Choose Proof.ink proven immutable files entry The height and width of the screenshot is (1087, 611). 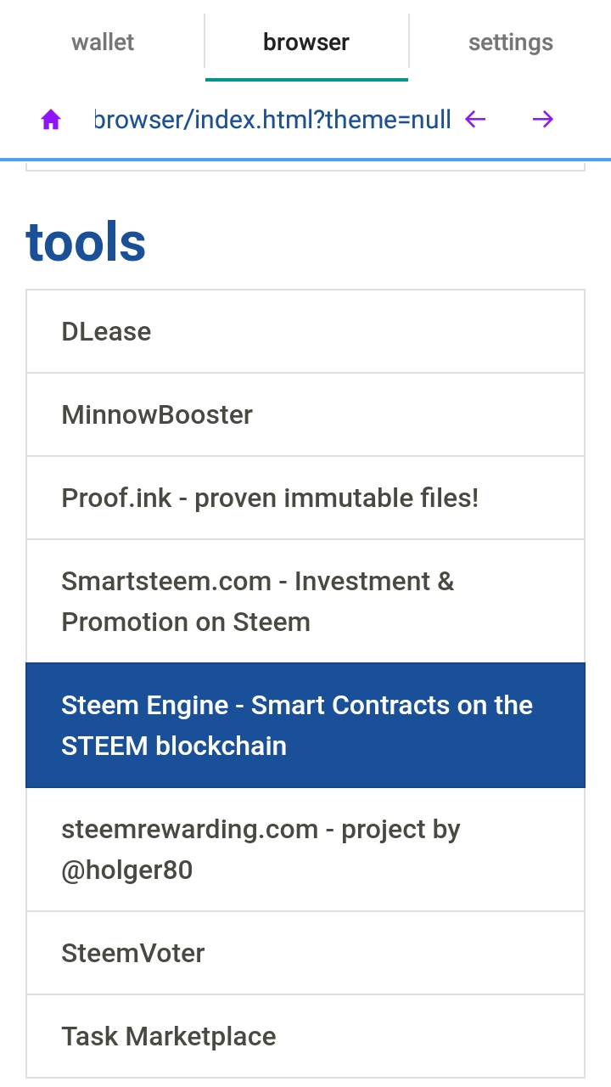coord(305,498)
